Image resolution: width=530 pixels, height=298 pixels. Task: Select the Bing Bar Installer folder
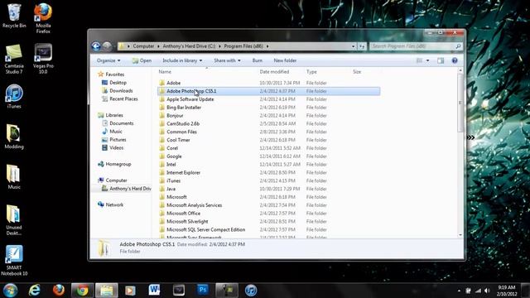[x=268, y=108]
